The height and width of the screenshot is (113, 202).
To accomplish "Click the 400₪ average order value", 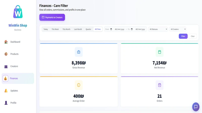I will point(79,96).
